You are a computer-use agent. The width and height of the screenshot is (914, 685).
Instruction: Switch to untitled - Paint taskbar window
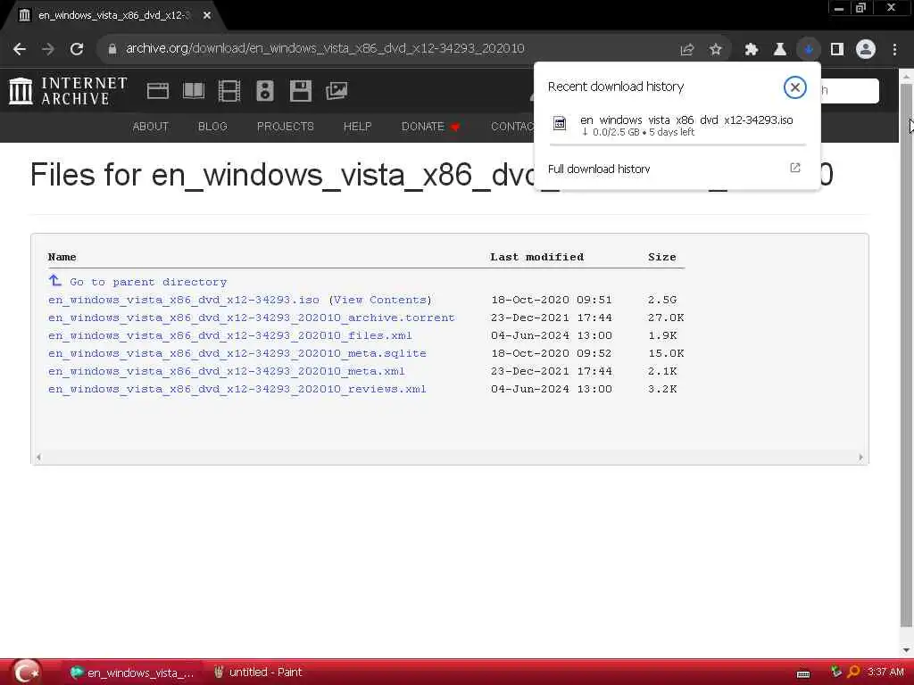click(x=258, y=673)
